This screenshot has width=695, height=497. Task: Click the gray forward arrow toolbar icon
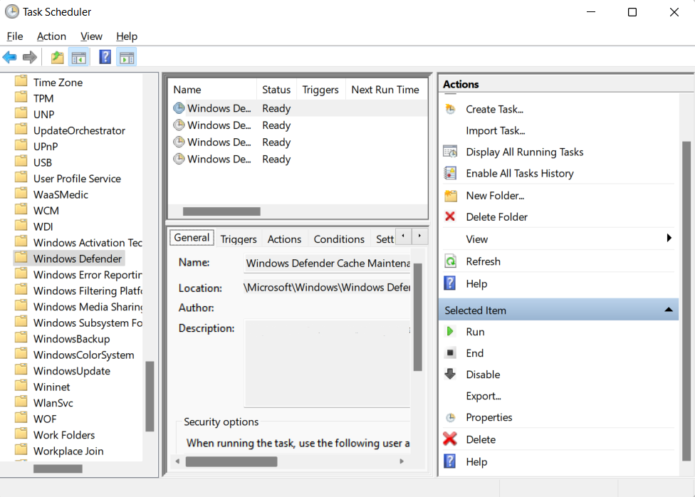[x=30, y=57]
